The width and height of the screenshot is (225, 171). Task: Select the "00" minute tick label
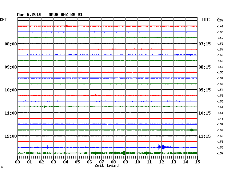(x=18, y=162)
